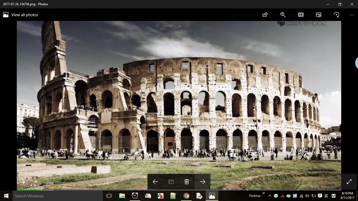Screen dimensions: 358x201
Task: Open the See more ellipsis menu
Action: (x=352, y=15)
